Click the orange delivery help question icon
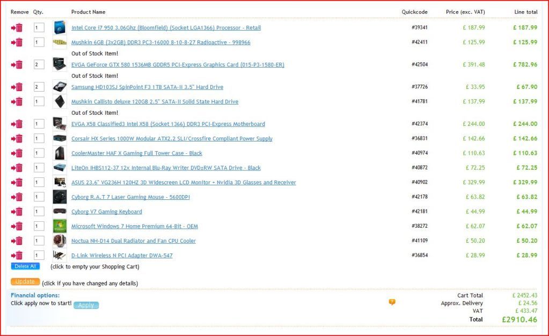Image resolution: width=549 pixels, height=336 pixels. pyautogui.click(x=392, y=302)
